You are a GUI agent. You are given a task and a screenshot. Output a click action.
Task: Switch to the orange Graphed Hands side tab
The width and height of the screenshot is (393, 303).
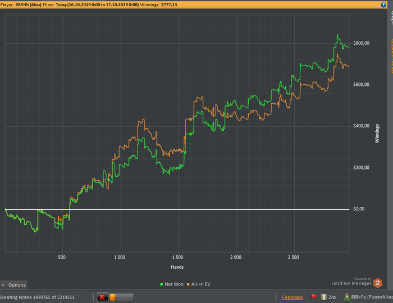[391, 55]
